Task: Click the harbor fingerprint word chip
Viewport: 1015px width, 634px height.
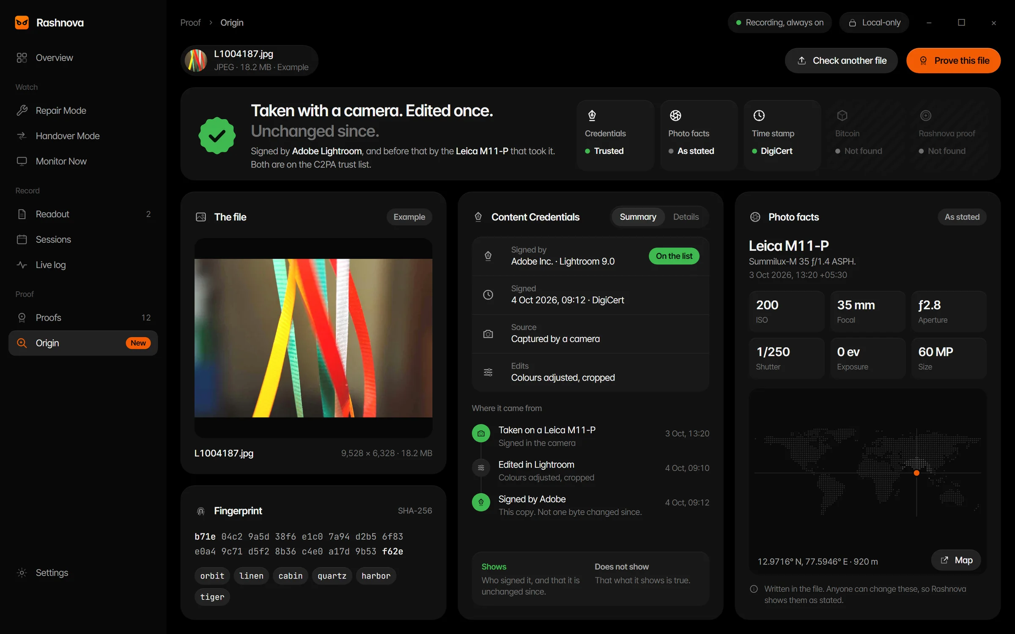Action: pos(376,576)
